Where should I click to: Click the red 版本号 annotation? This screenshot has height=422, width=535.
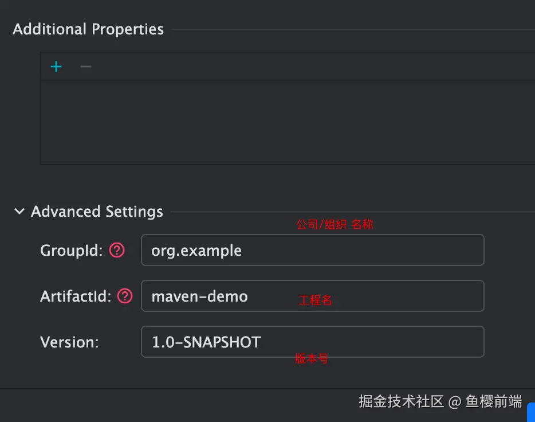312,359
